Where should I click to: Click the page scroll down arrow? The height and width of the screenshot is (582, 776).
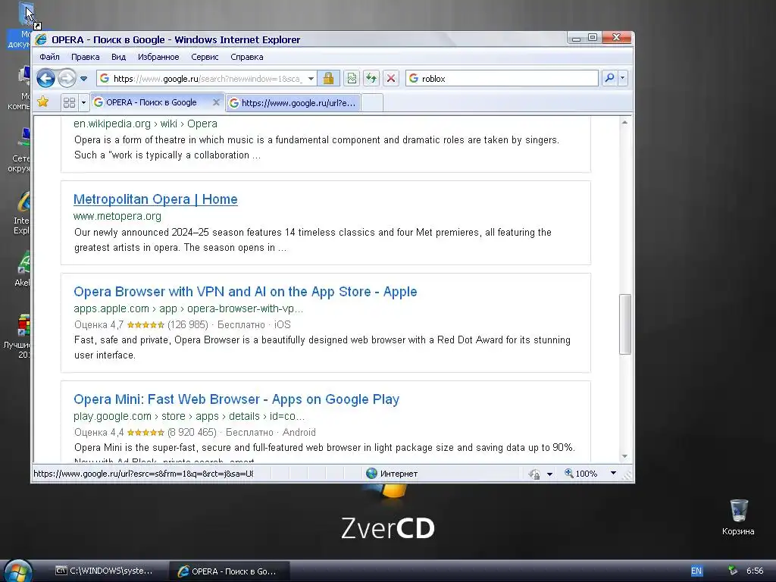pos(624,456)
